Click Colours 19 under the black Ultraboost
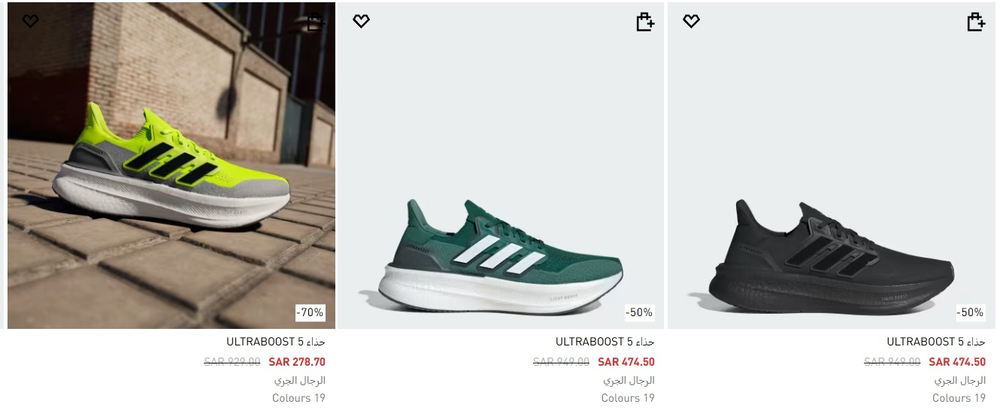This screenshot has width=1000, height=413. click(959, 398)
